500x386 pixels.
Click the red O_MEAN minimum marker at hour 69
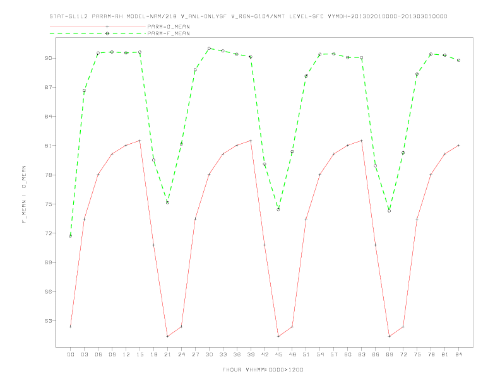(390, 336)
